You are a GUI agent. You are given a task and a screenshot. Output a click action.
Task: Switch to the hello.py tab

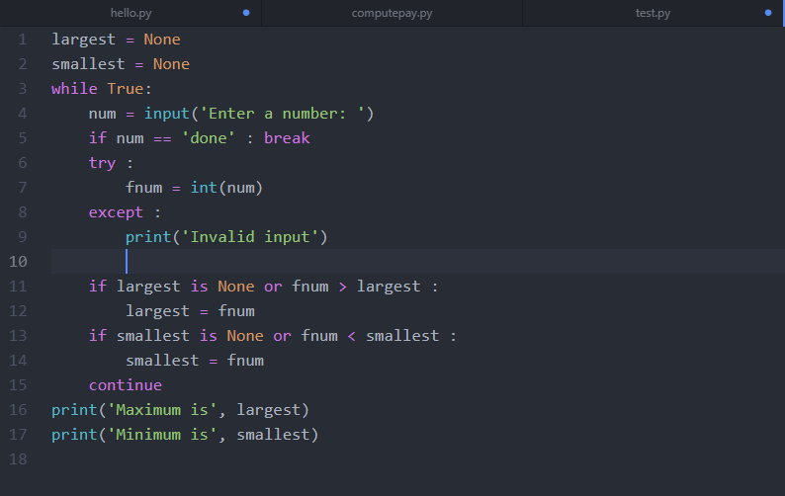tap(131, 13)
